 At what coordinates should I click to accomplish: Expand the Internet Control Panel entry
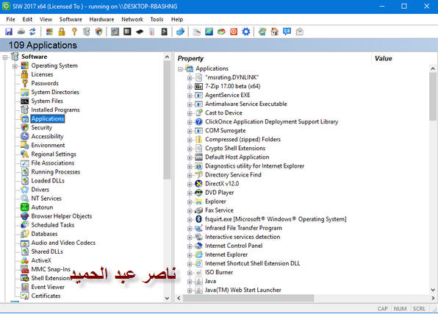click(190, 246)
